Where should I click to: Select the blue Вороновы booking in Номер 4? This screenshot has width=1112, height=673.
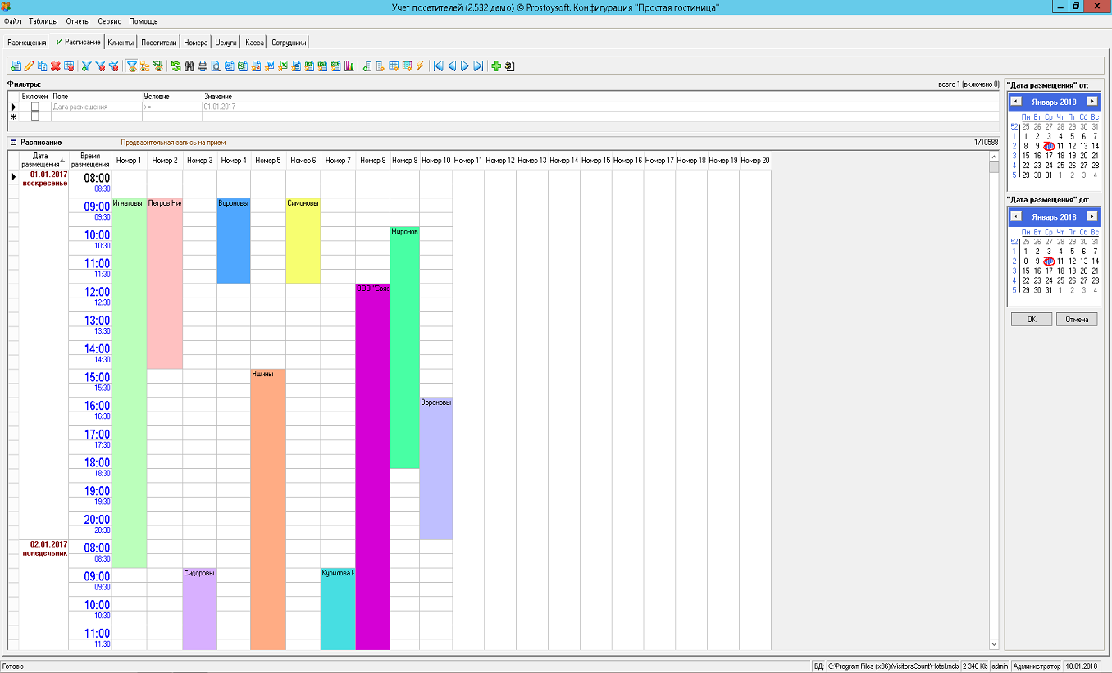(234, 241)
